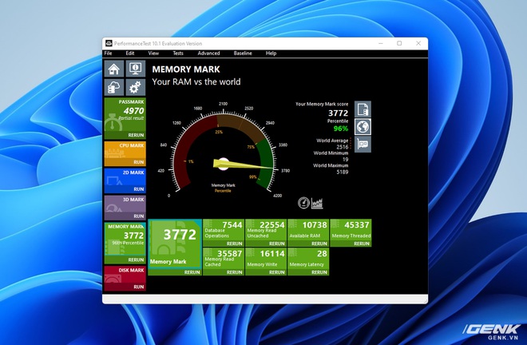Image resolution: width=527 pixels, height=345 pixels.
Task: Open the settings gears icon
Action: click(136, 88)
